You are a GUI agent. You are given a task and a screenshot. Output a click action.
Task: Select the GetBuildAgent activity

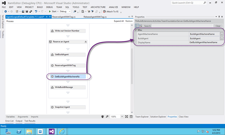click(x=68, y=55)
